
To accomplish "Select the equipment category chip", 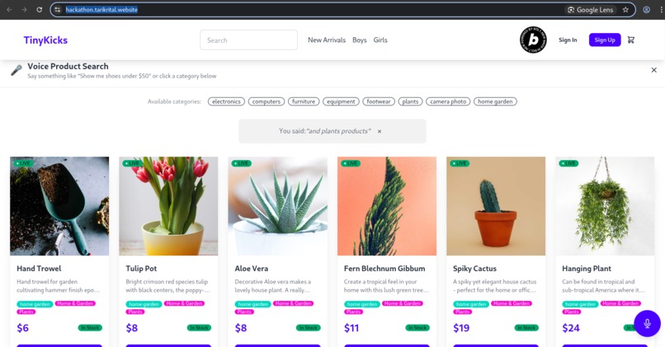I will [341, 101].
